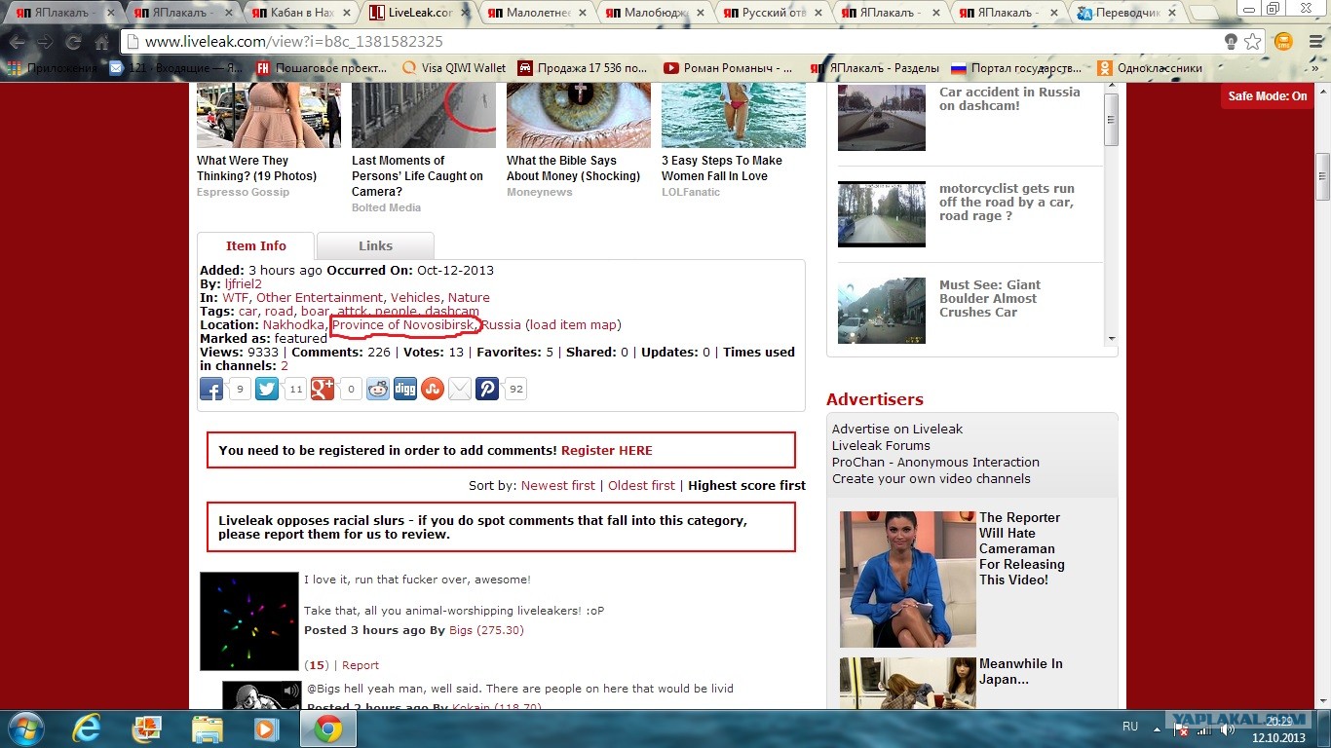Submit the item to Reddit
Screen dimensions: 1331x748
click(378, 390)
